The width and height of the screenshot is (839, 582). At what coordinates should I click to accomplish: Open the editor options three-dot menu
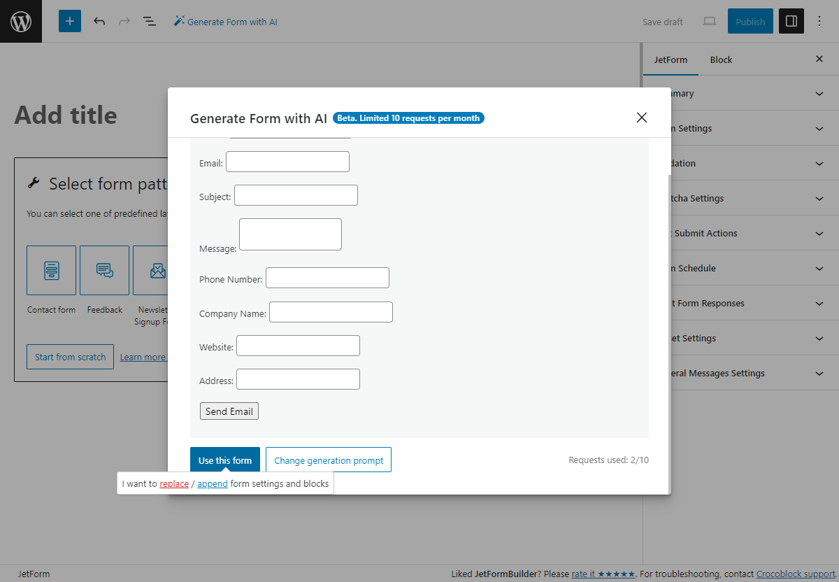[819, 21]
